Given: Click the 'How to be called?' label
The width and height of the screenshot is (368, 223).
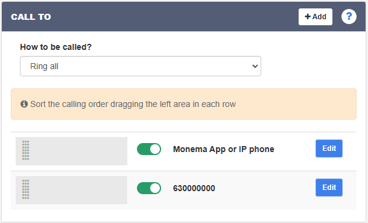Looking at the screenshot, I should point(56,47).
